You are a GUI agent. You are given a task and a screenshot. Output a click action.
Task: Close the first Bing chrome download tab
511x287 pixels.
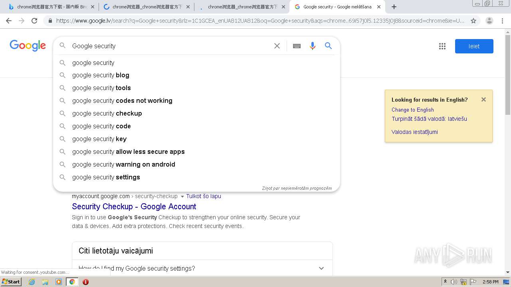(93, 7)
